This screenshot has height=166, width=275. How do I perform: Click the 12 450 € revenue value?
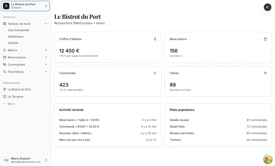click(x=69, y=51)
